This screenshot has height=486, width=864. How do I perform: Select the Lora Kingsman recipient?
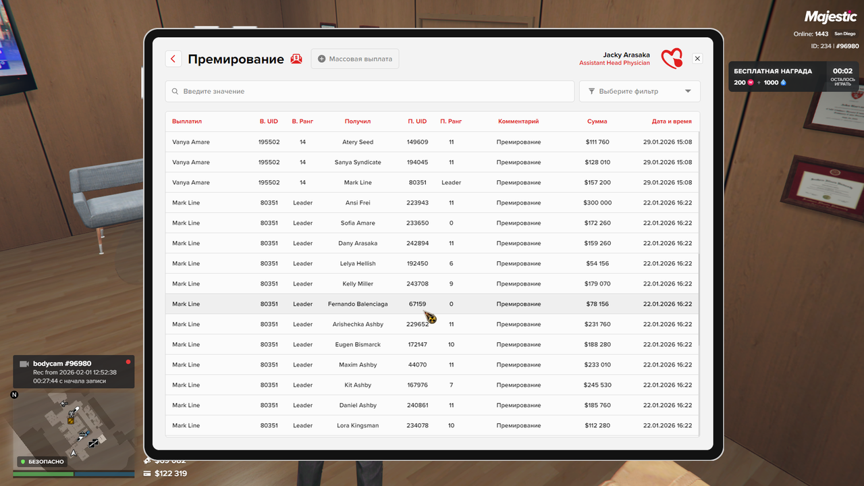(x=358, y=426)
